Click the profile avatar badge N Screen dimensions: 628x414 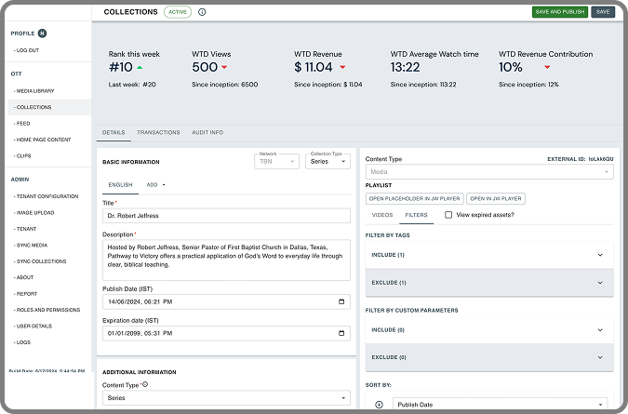pos(42,33)
